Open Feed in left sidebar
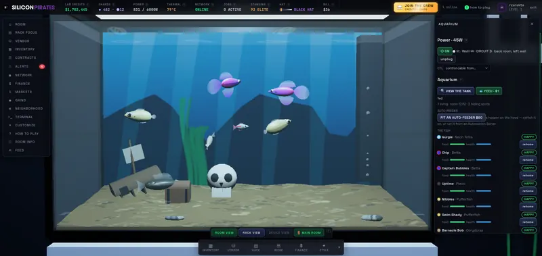 (26, 150)
